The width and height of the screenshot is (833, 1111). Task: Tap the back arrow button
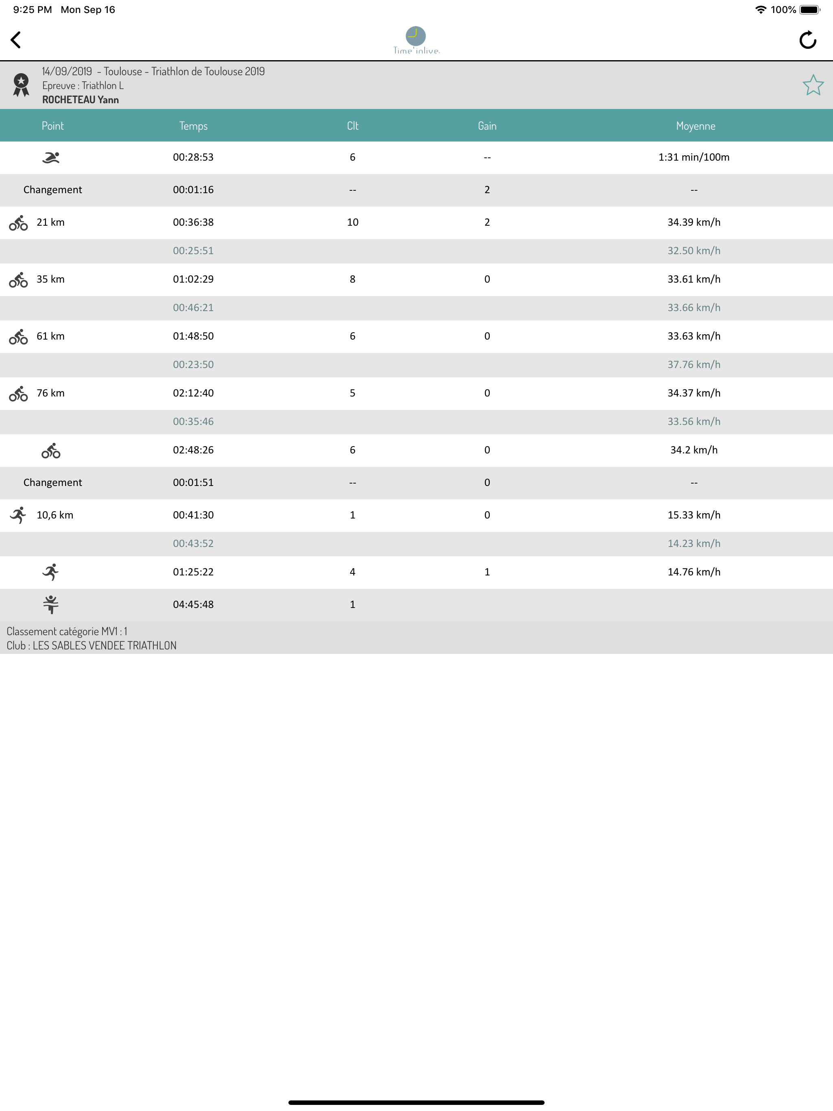click(16, 40)
